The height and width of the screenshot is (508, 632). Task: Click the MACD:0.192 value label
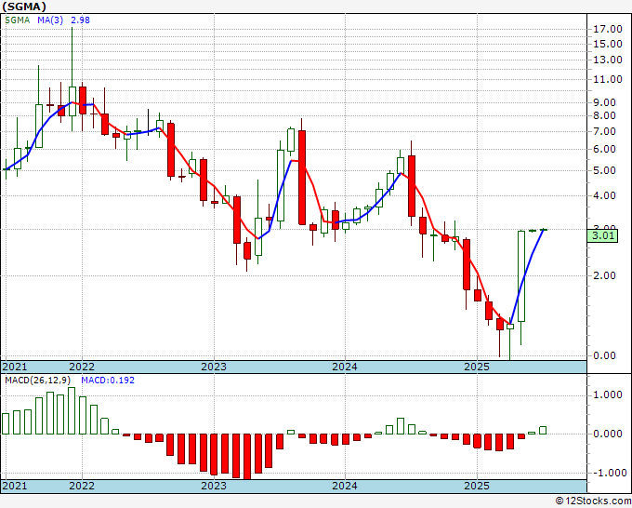pyautogui.click(x=108, y=381)
